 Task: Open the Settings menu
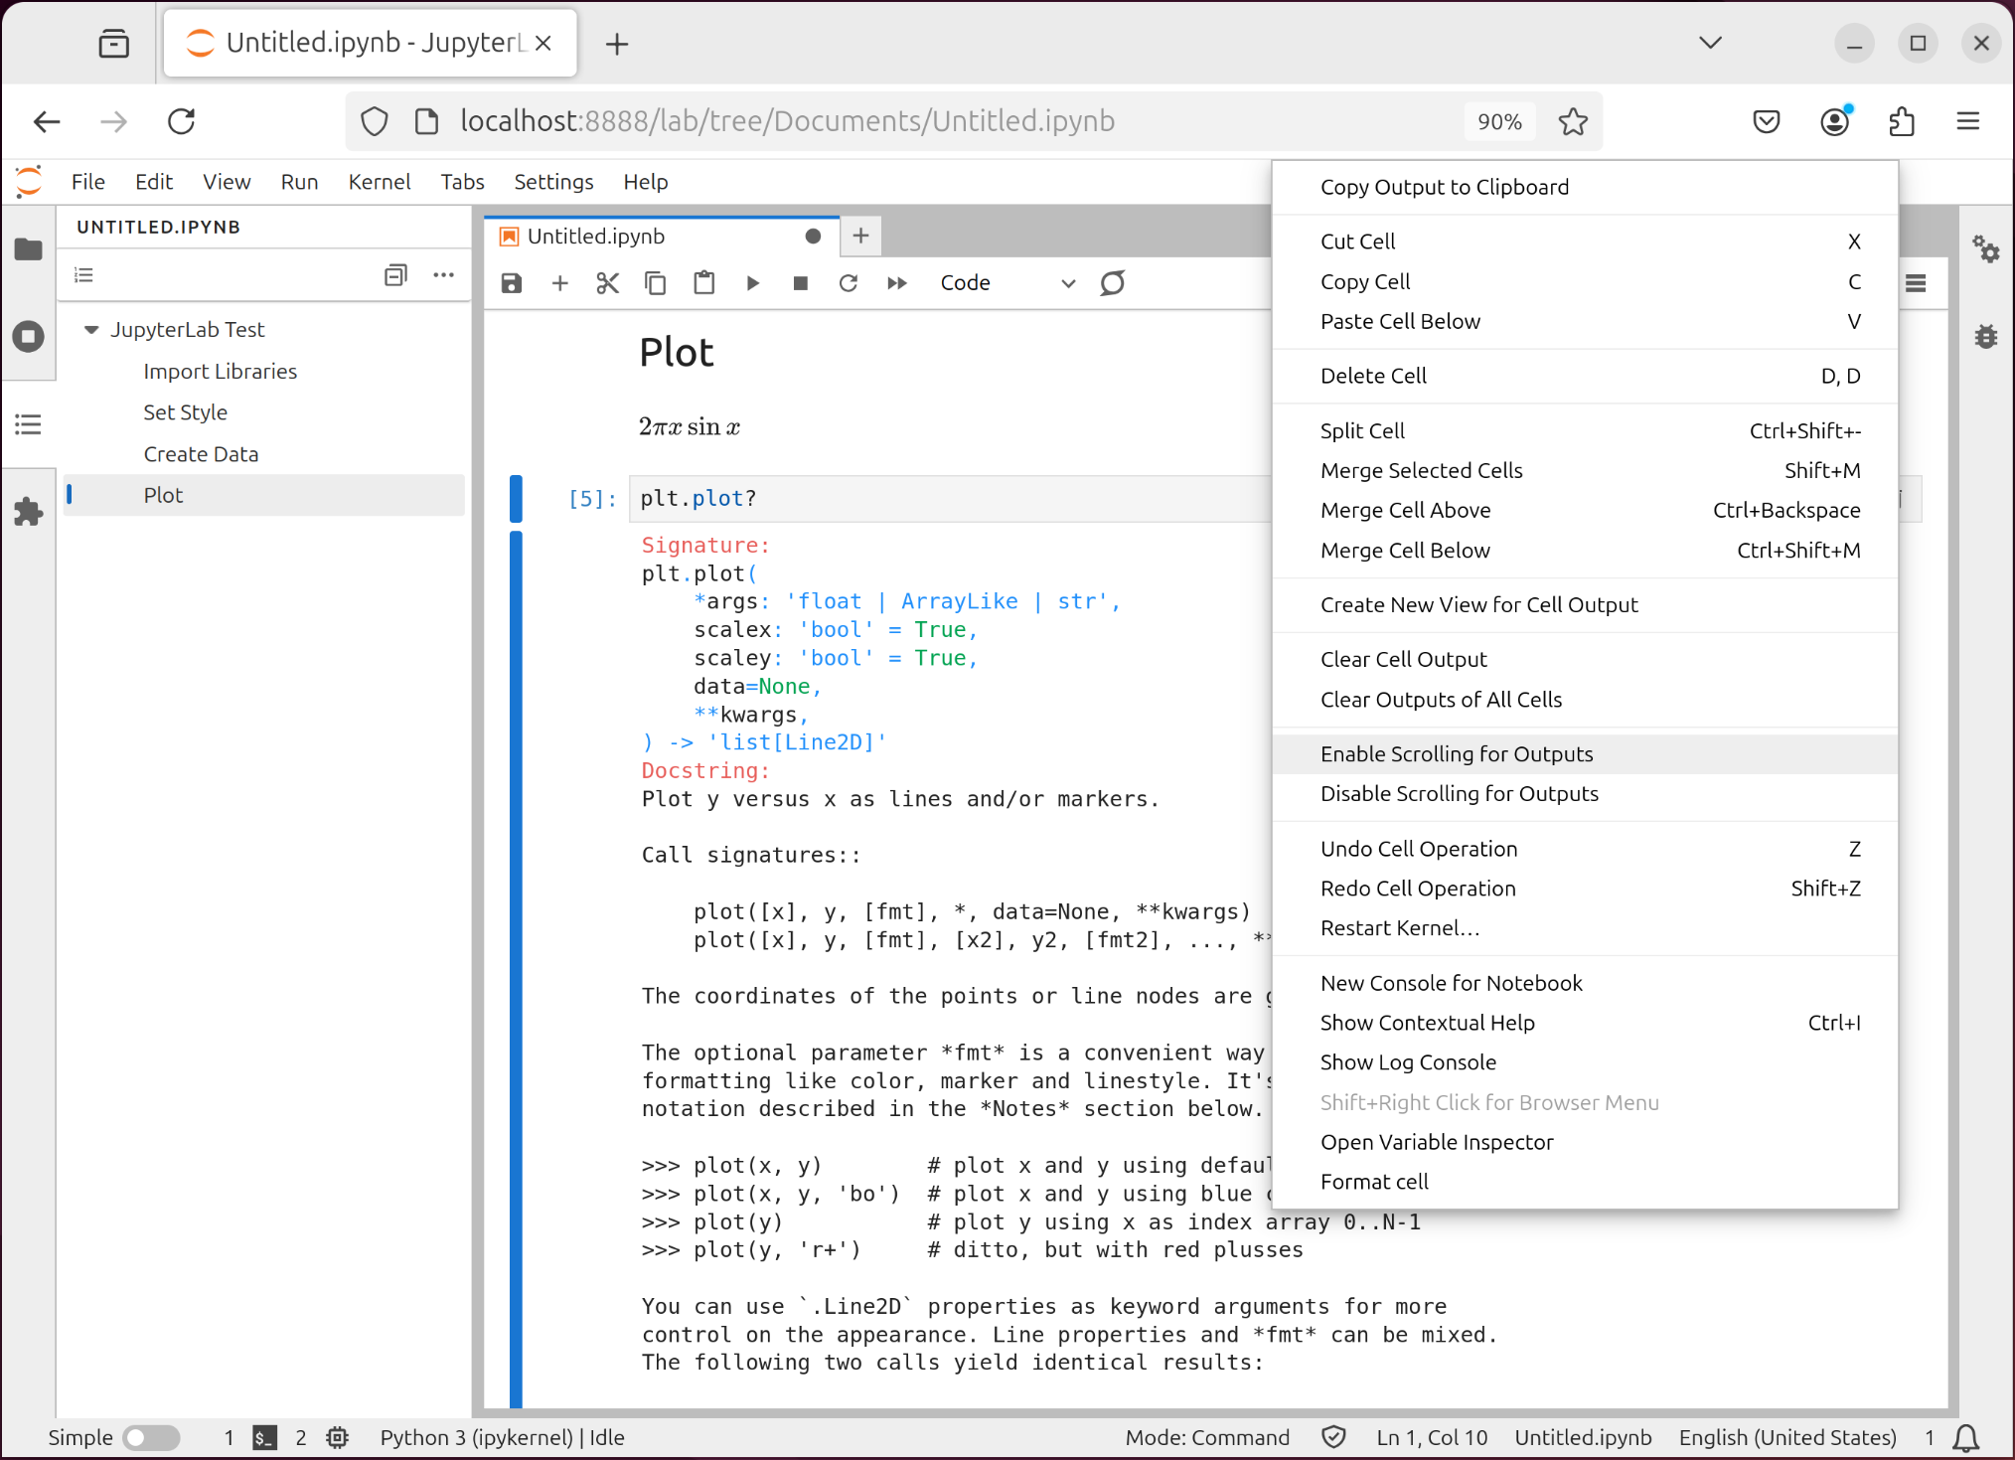[553, 182]
